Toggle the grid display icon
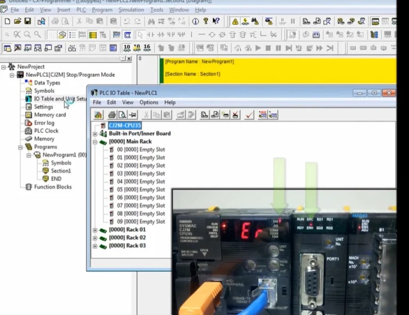The height and width of the screenshot is (315, 409). click(x=52, y=35)
